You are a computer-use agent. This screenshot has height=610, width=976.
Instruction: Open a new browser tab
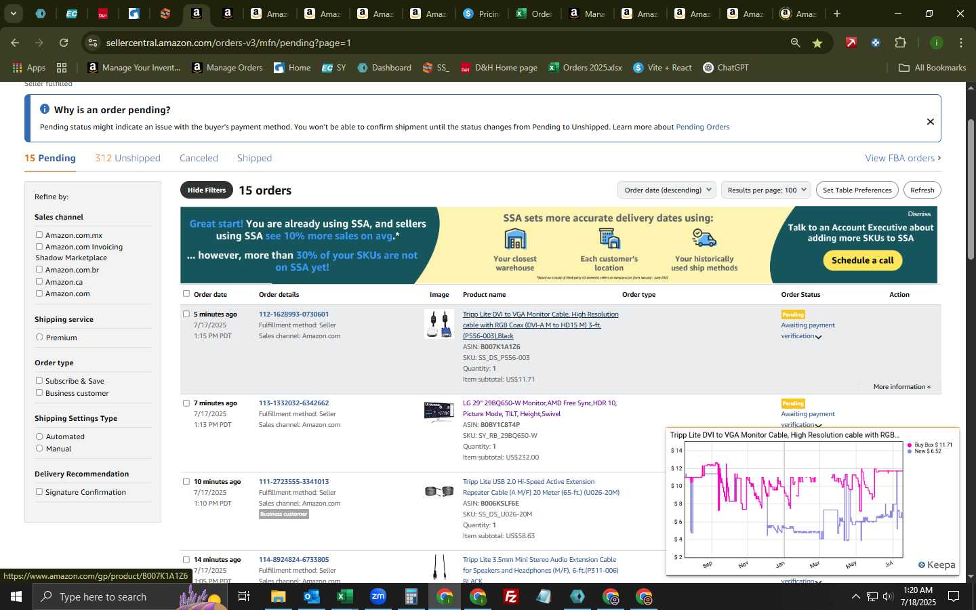[x=837, y=14]
